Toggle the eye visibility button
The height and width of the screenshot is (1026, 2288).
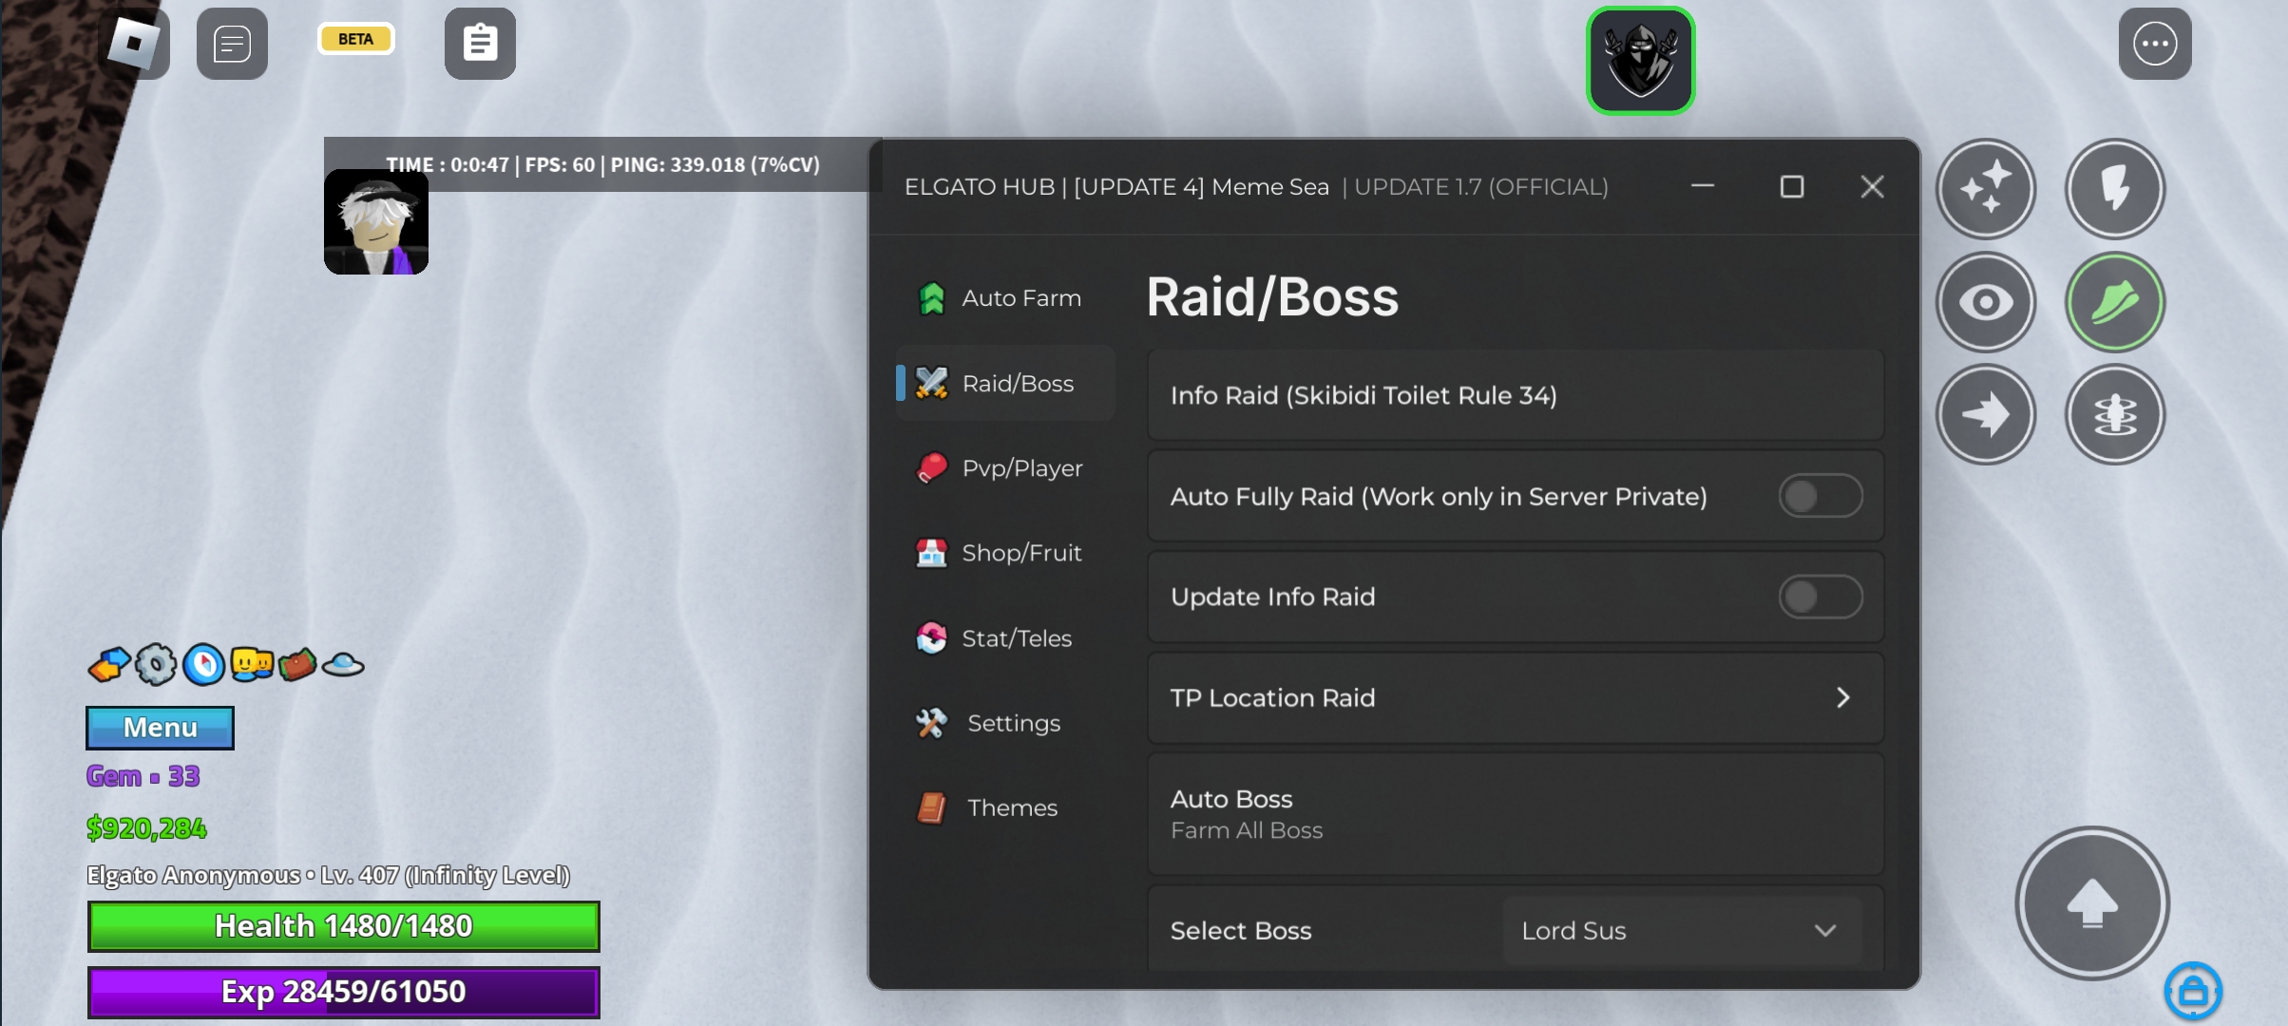coord(1986,302)
